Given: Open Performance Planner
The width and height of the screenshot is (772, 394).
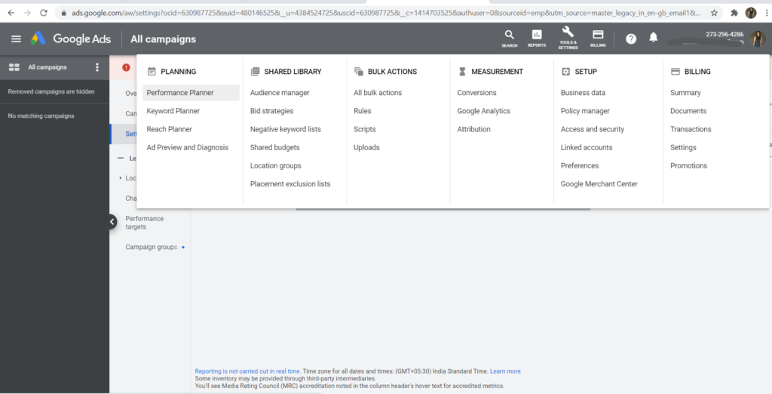Looking at the screenshot, I should pos(191,93).
